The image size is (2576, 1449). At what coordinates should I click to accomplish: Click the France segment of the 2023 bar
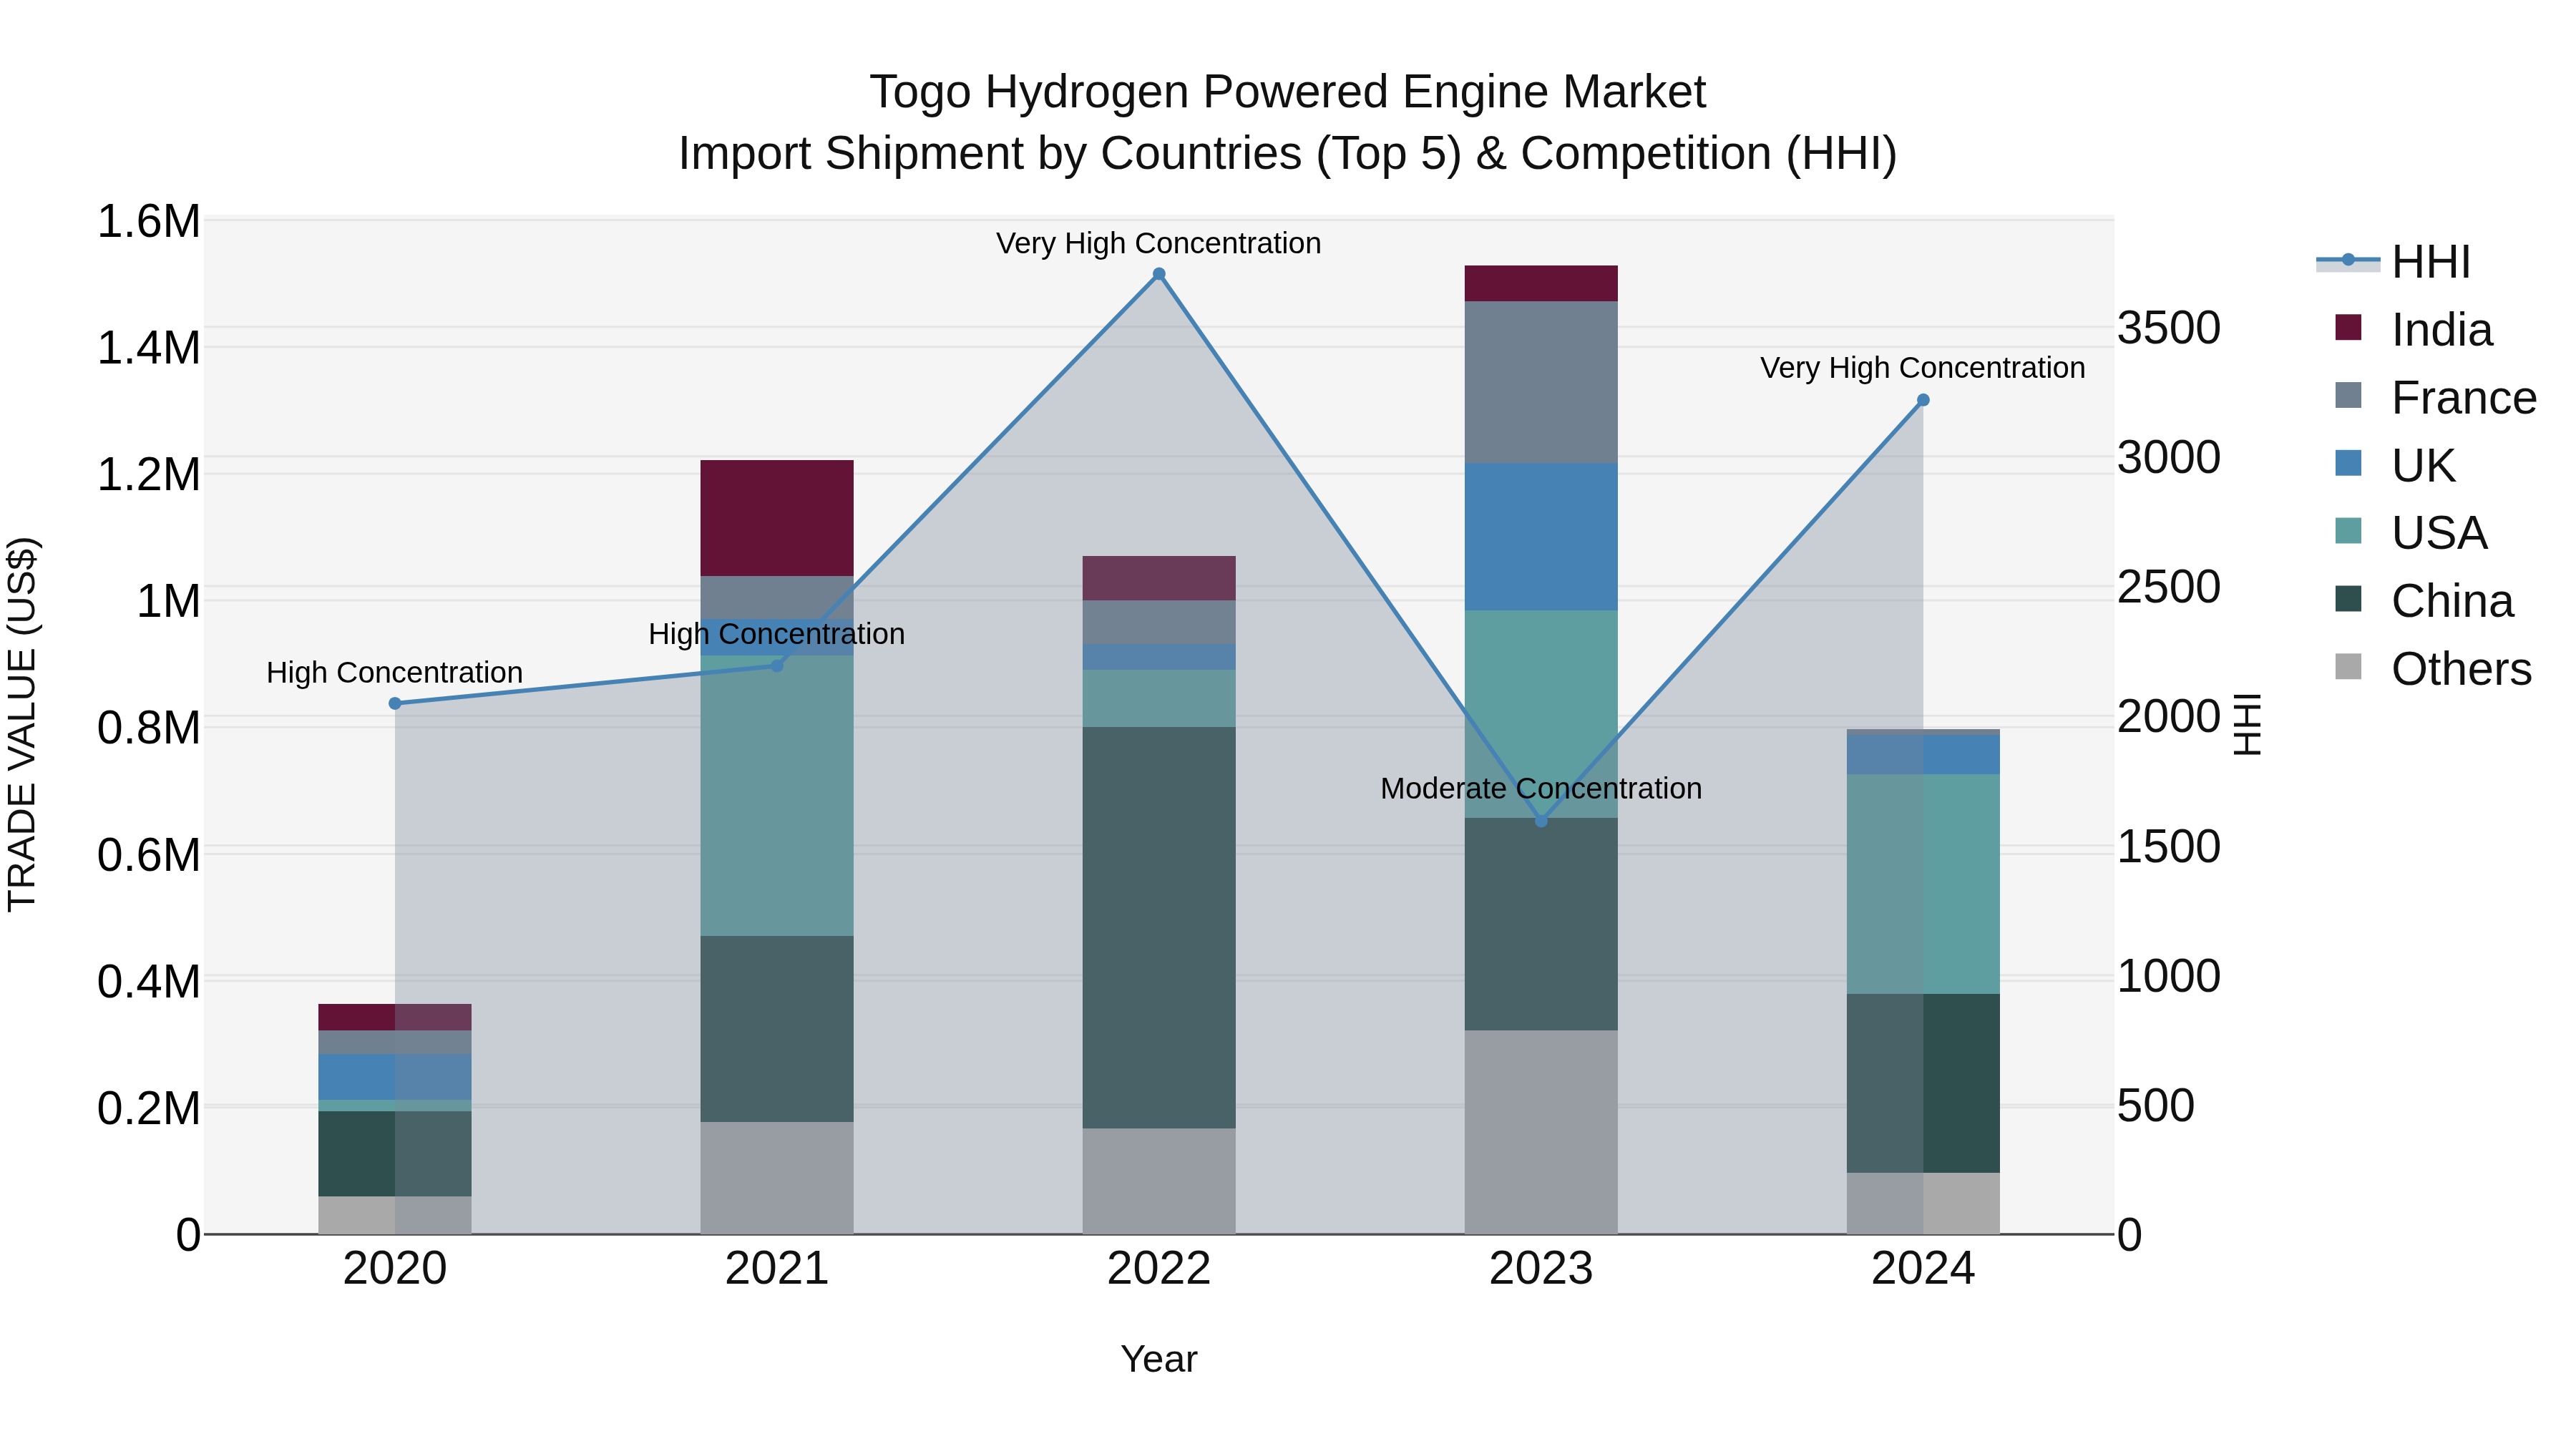[x=1541, y=382]
